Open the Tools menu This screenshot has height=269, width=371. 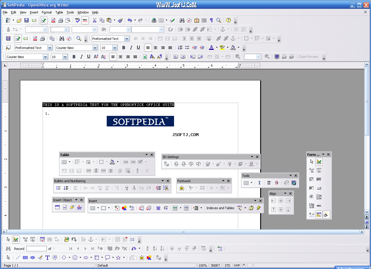pos(70,12)
